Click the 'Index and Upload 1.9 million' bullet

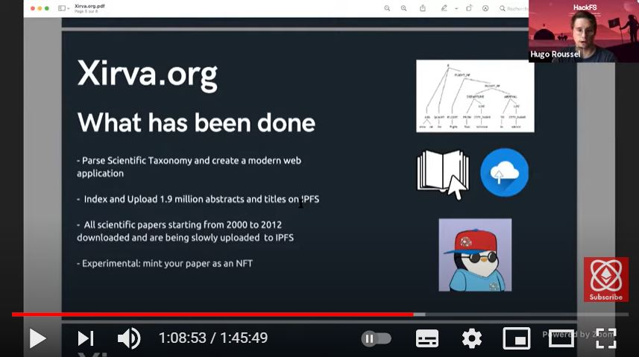[198, 199]
